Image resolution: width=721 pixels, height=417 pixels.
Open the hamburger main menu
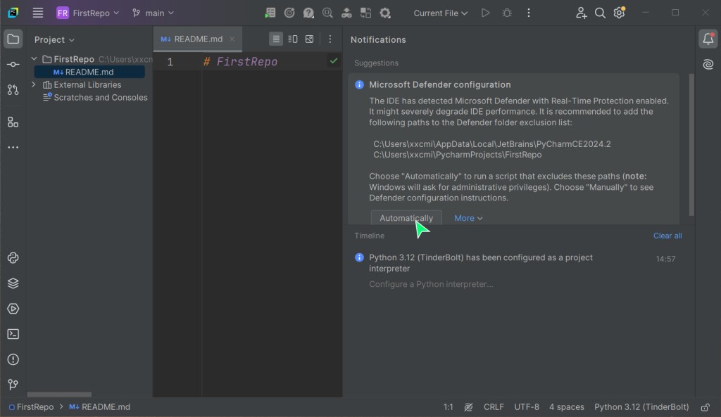pyautogui.click(x=38, y=13)
